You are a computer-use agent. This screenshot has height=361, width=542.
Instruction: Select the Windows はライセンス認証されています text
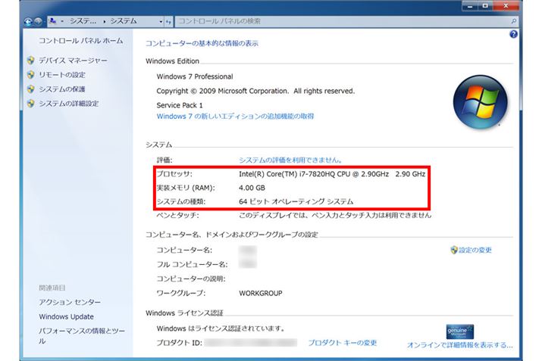tap(221, 328)
